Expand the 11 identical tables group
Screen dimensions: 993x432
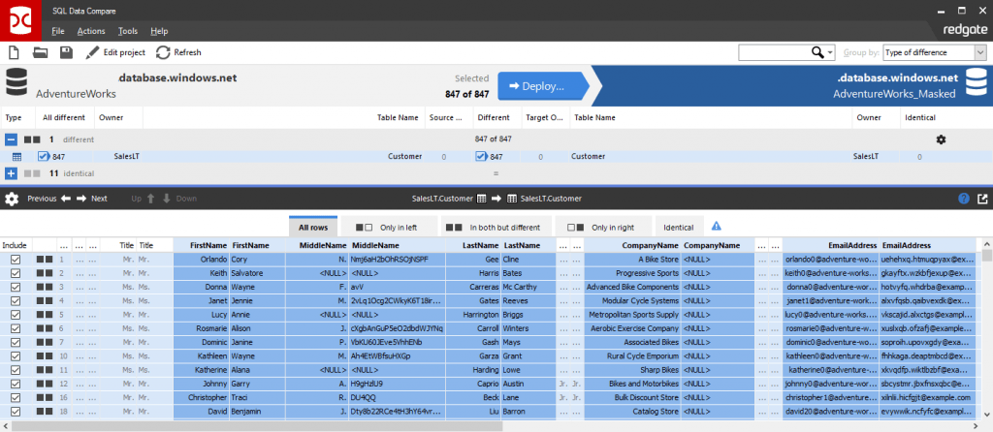click(x=11, y=173)
